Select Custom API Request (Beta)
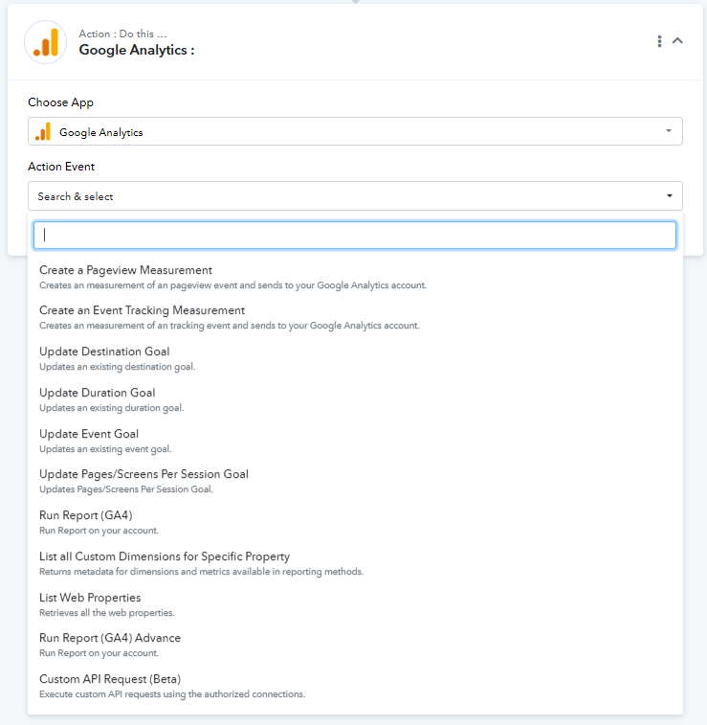This screenshot has height=725, width=707. tap(355, 686)
